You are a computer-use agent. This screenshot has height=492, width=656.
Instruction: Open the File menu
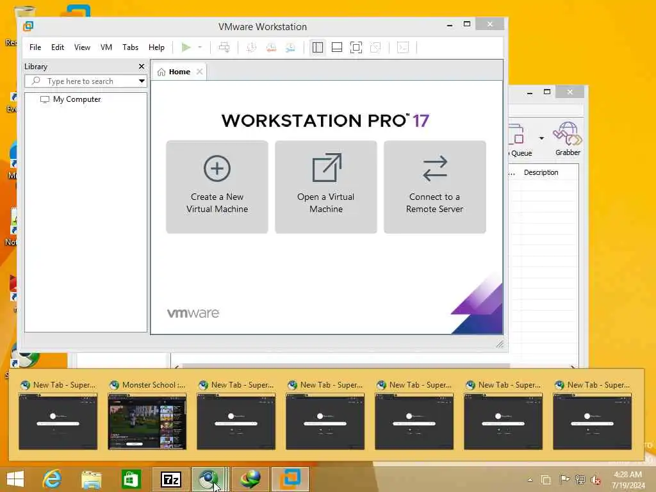(x=35, y=47)
